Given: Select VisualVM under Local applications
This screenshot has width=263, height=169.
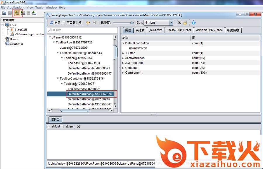Looking at the screenshot, I should 21,30.
